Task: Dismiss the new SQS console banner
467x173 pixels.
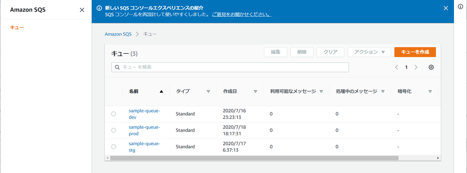Action: (x=446, y=8)
